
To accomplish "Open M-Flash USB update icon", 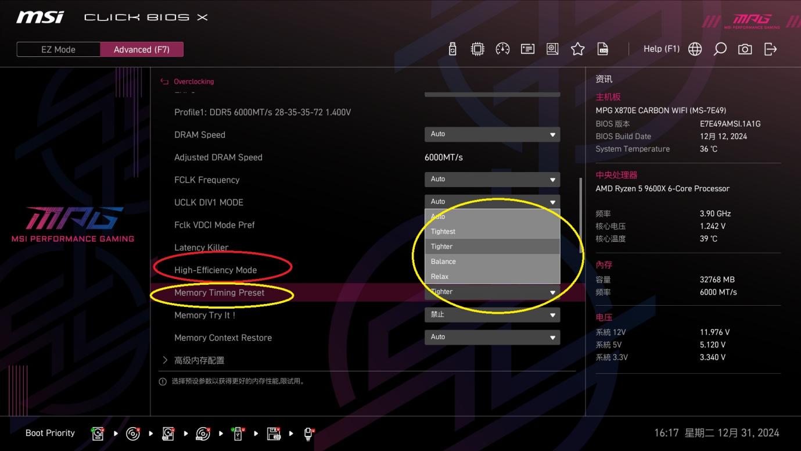I will coord(453,49).
